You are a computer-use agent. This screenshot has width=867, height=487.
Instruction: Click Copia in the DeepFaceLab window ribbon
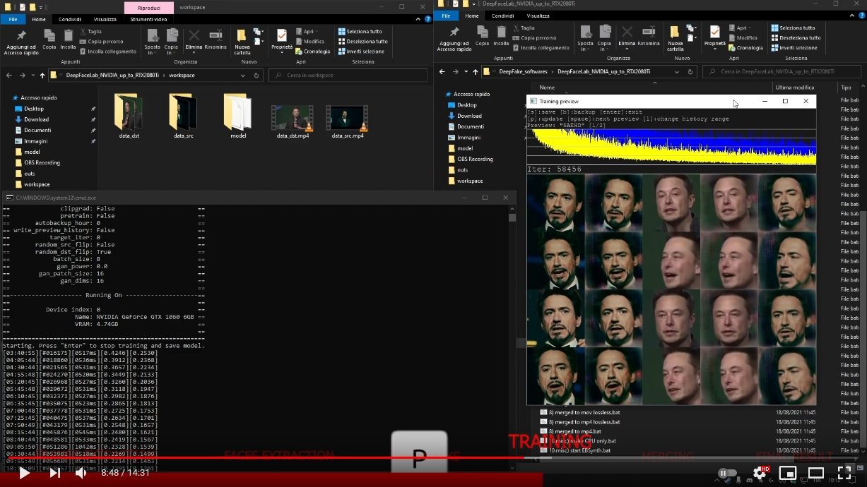coord(482,35)
